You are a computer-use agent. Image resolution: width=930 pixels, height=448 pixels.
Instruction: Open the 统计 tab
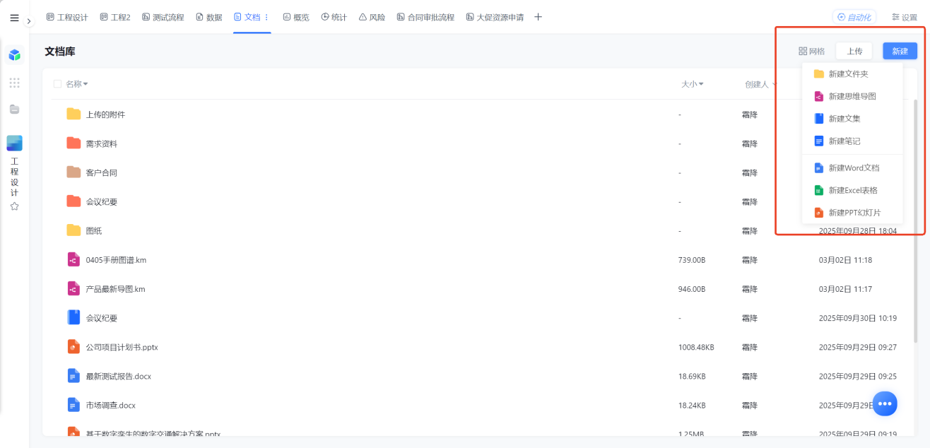coord(334,17)
